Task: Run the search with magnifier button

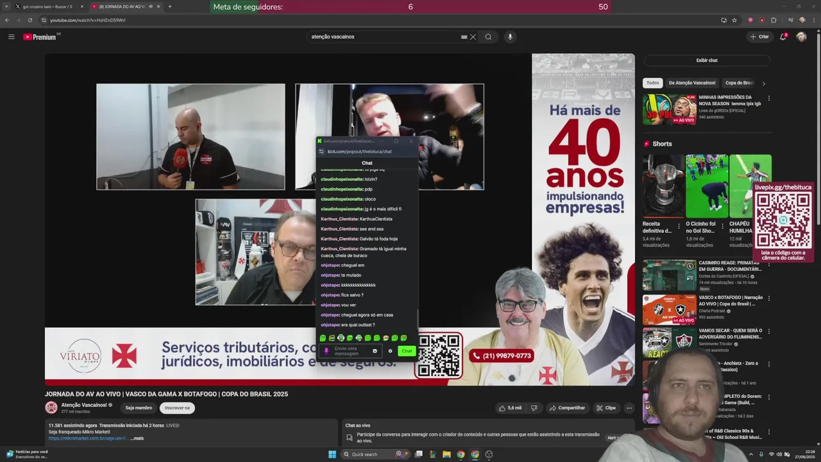Action: click(488, 37)
